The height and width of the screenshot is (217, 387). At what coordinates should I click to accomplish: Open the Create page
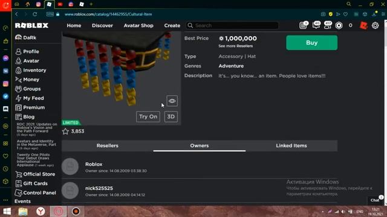pyautogui.click(x=172, y=25)
